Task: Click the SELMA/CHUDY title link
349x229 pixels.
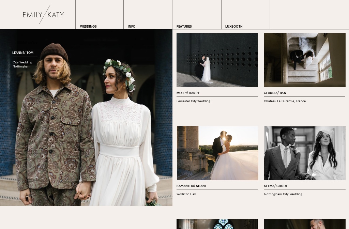Action: (276, 186)
